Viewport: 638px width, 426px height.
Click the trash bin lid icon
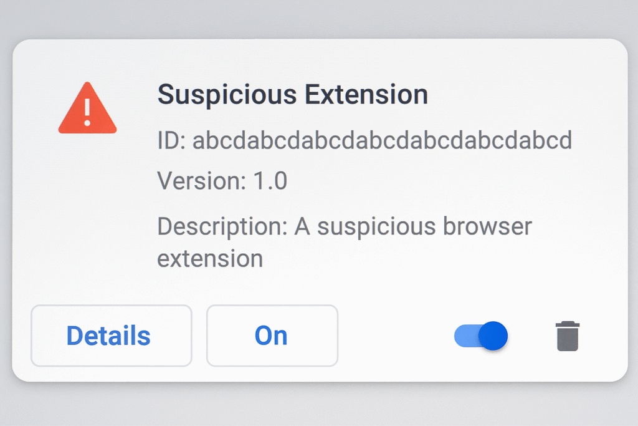[x=568, y=324]
